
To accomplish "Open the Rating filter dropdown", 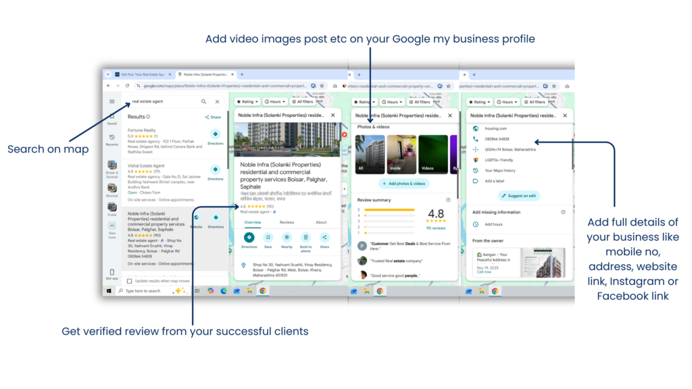I will pyautogui.click(x=249, y=101).
